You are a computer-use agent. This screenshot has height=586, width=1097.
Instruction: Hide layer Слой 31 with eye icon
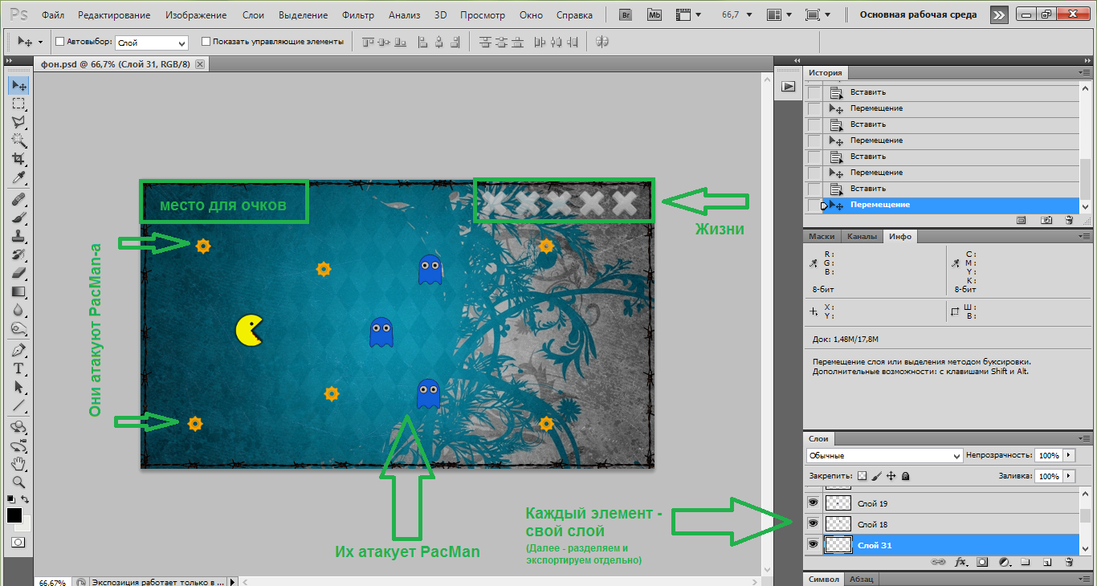[x=813, y=544]
